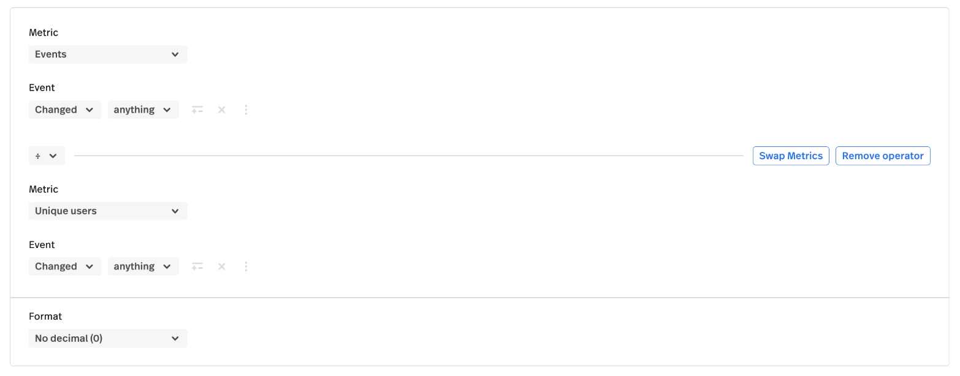960x376 pixels.
Task: Click the X icon in the second Event row
Action: (222, 267)
